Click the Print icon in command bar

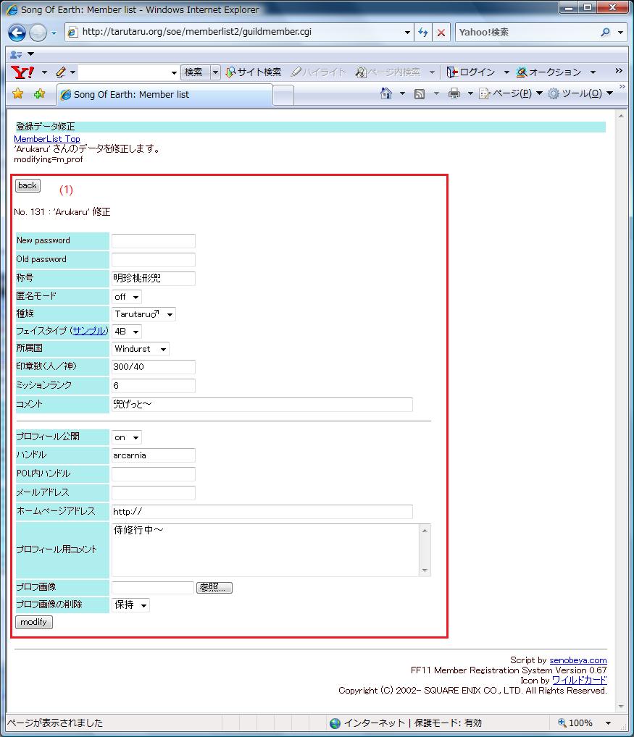454,93
